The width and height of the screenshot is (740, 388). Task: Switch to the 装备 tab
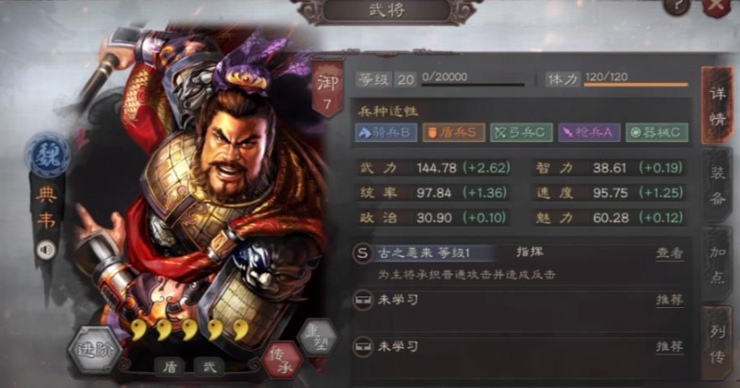[717, 185]
